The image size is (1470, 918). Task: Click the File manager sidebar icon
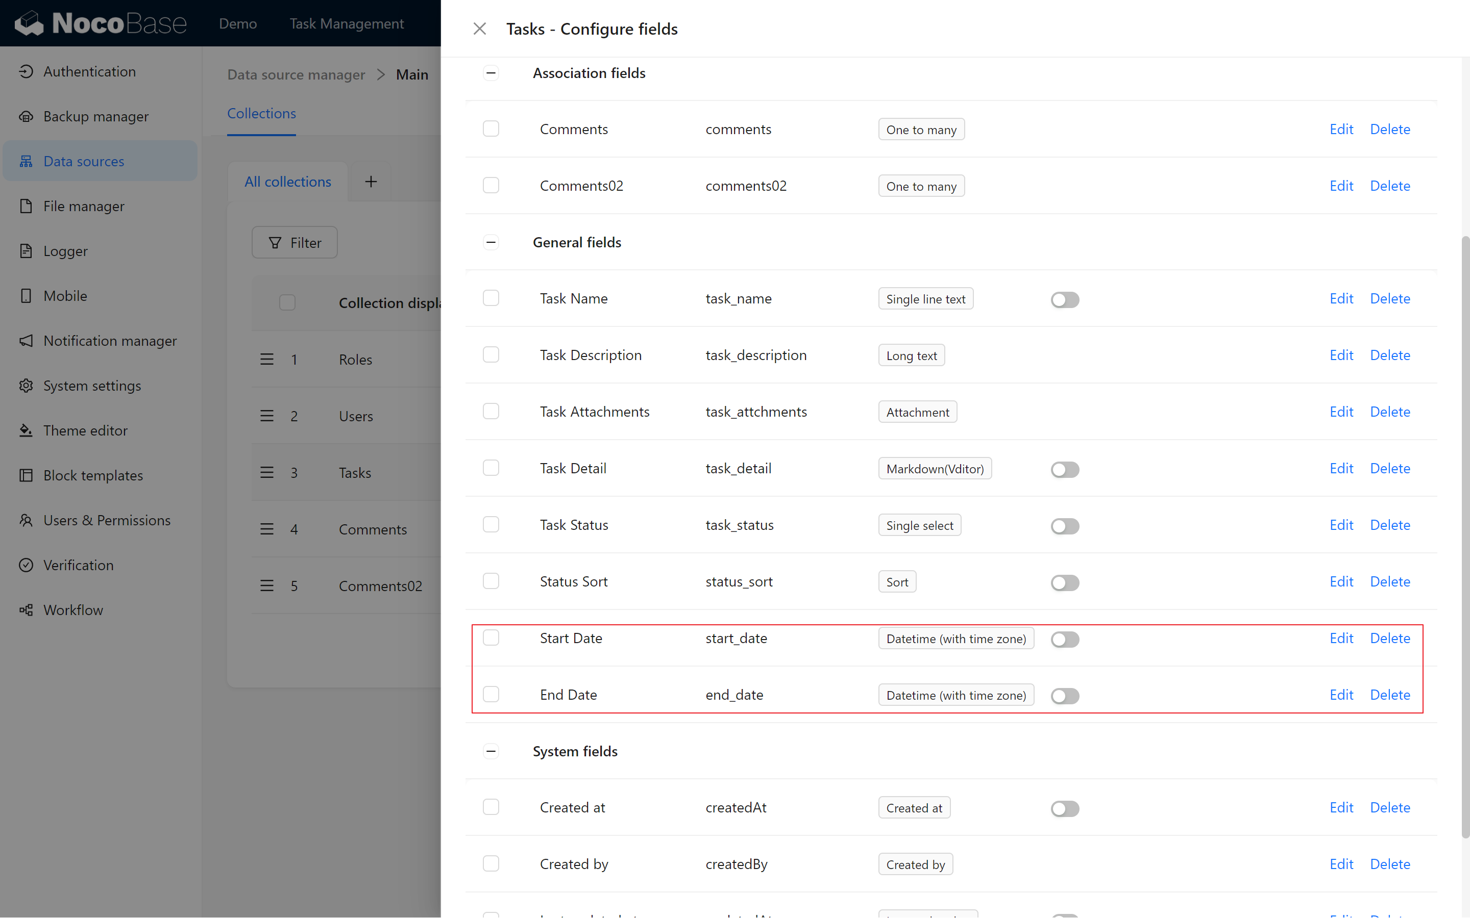(26, 205)
